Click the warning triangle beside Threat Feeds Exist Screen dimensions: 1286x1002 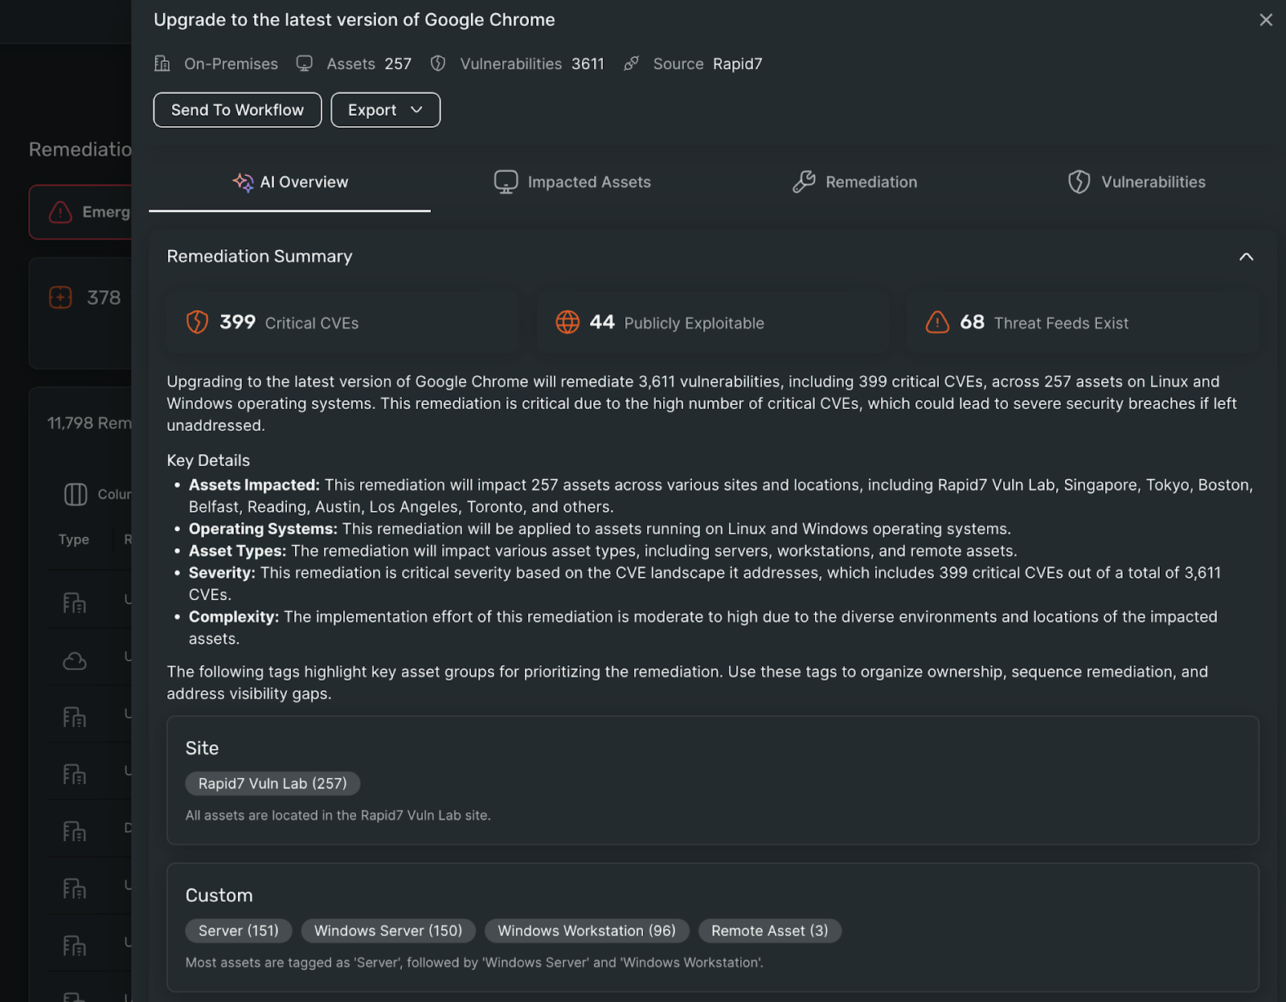[x=937, y=322]
